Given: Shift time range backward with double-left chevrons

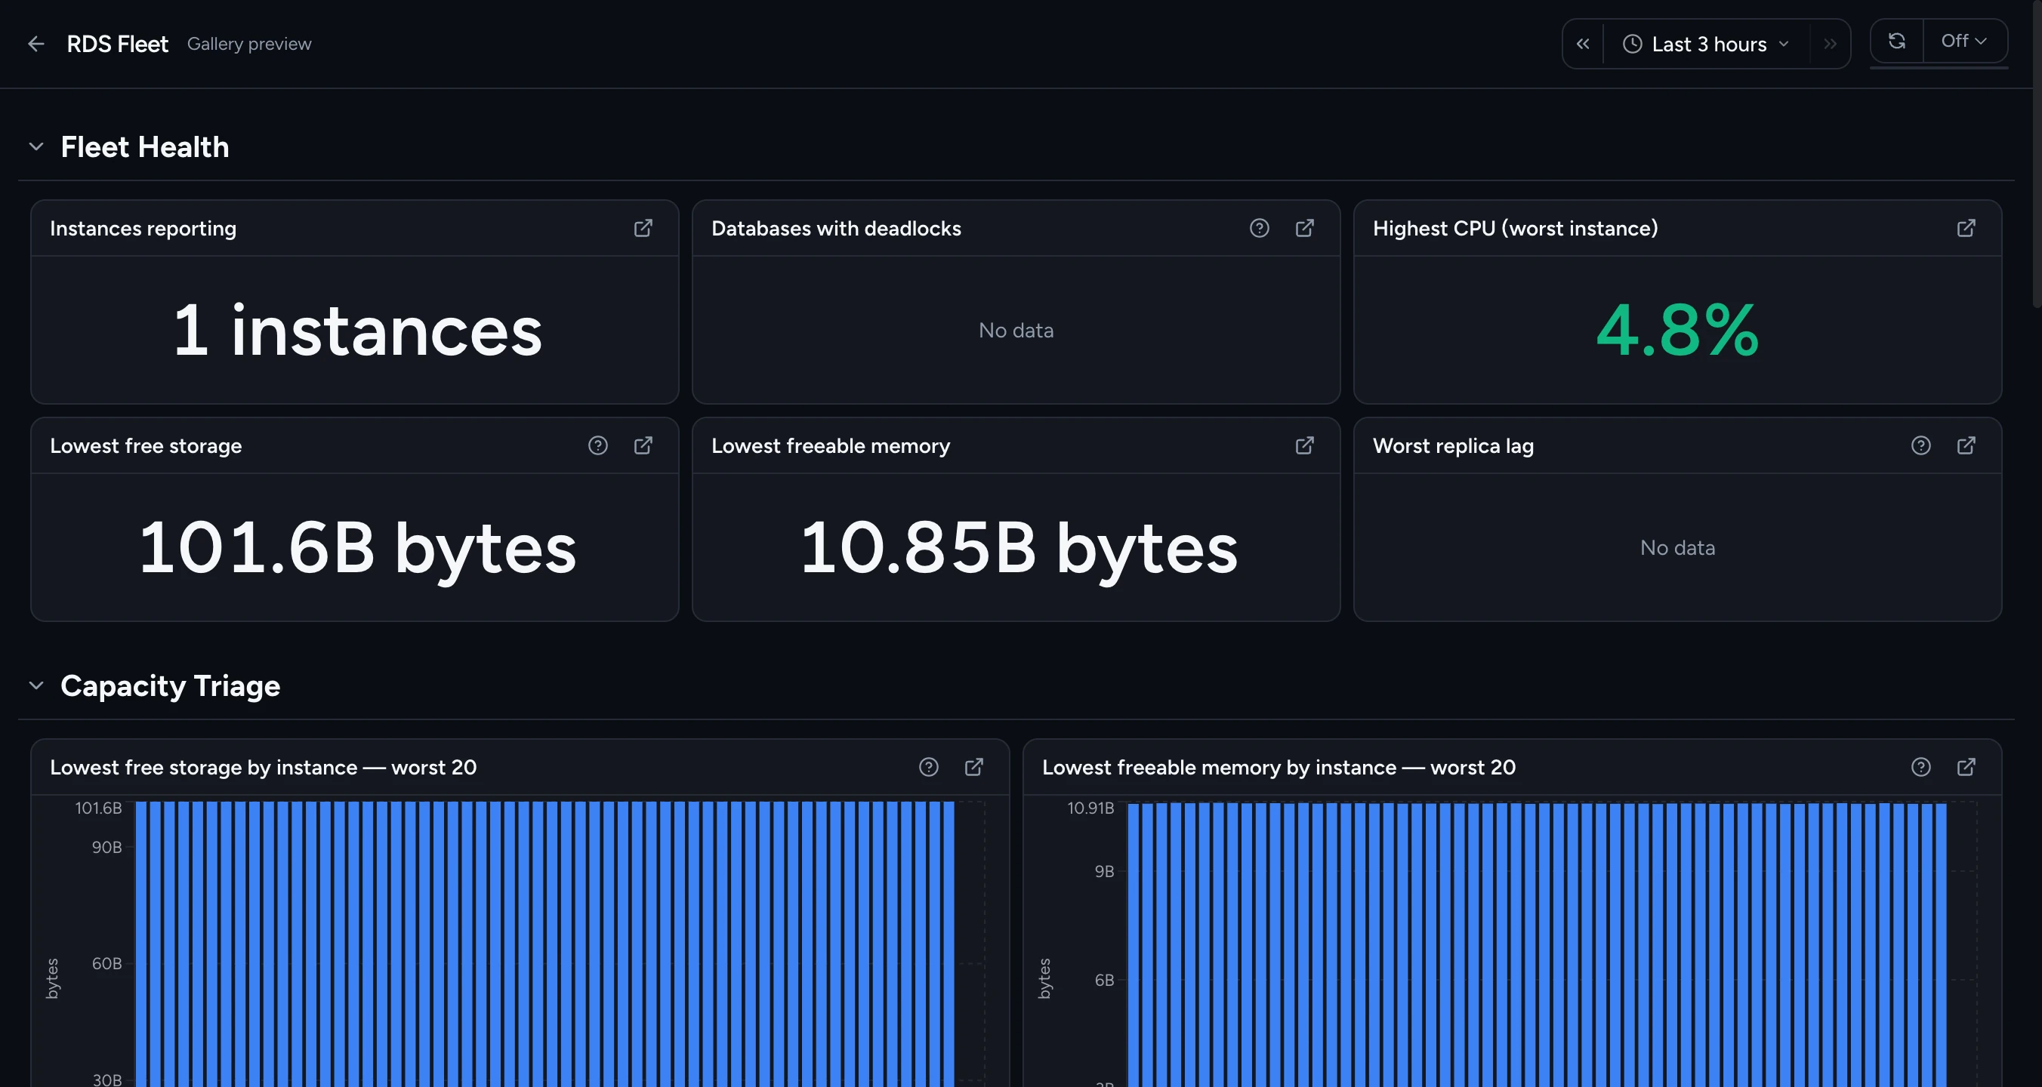Looking at the screenshot, I should point(1582,44).
